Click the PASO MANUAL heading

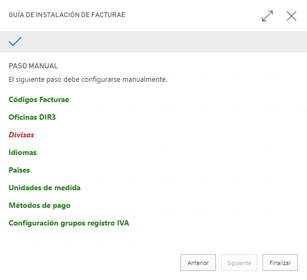point(33,66)
